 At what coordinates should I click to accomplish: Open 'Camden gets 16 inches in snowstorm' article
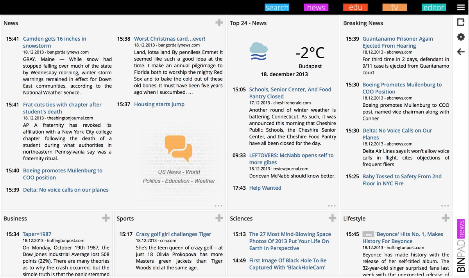pyautogui.click(x=55, y=42)
